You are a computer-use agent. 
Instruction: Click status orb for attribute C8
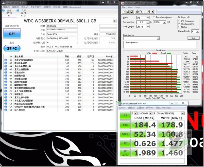(6, 110)
